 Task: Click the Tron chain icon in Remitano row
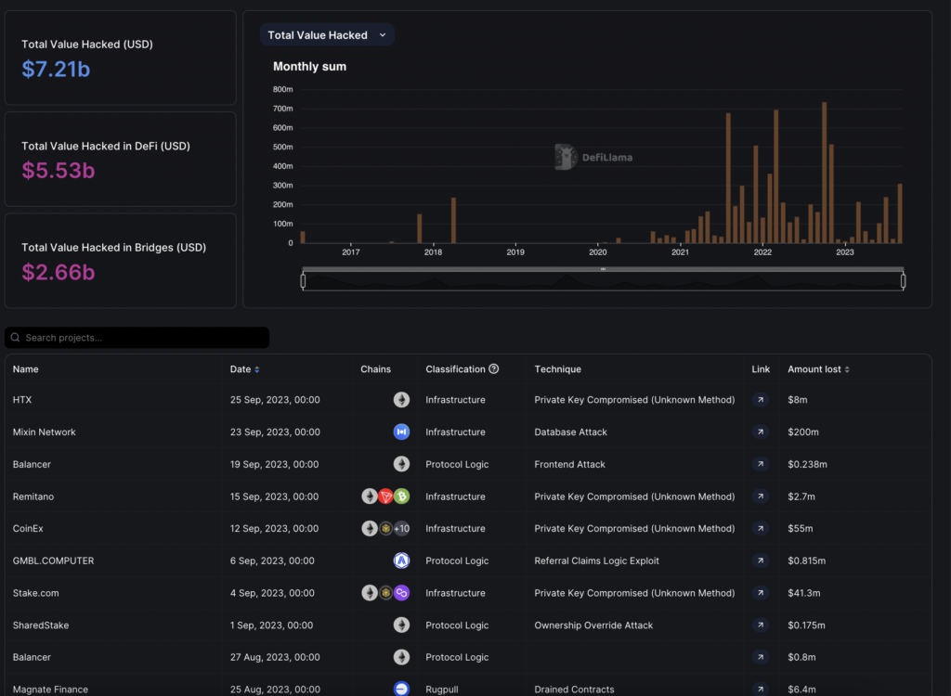pyautogui.click(x=385, y=496)
